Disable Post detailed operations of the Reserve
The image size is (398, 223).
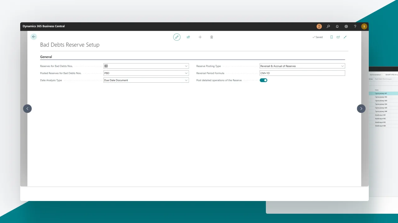click(263, 80)
